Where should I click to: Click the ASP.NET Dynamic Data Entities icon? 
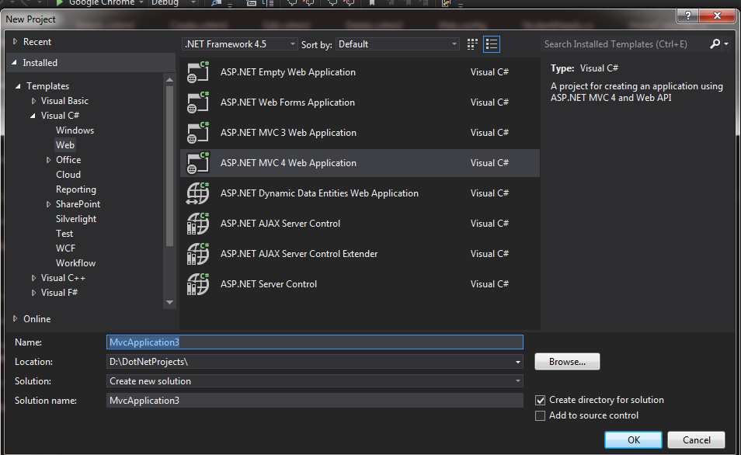[x=197, y=193]
